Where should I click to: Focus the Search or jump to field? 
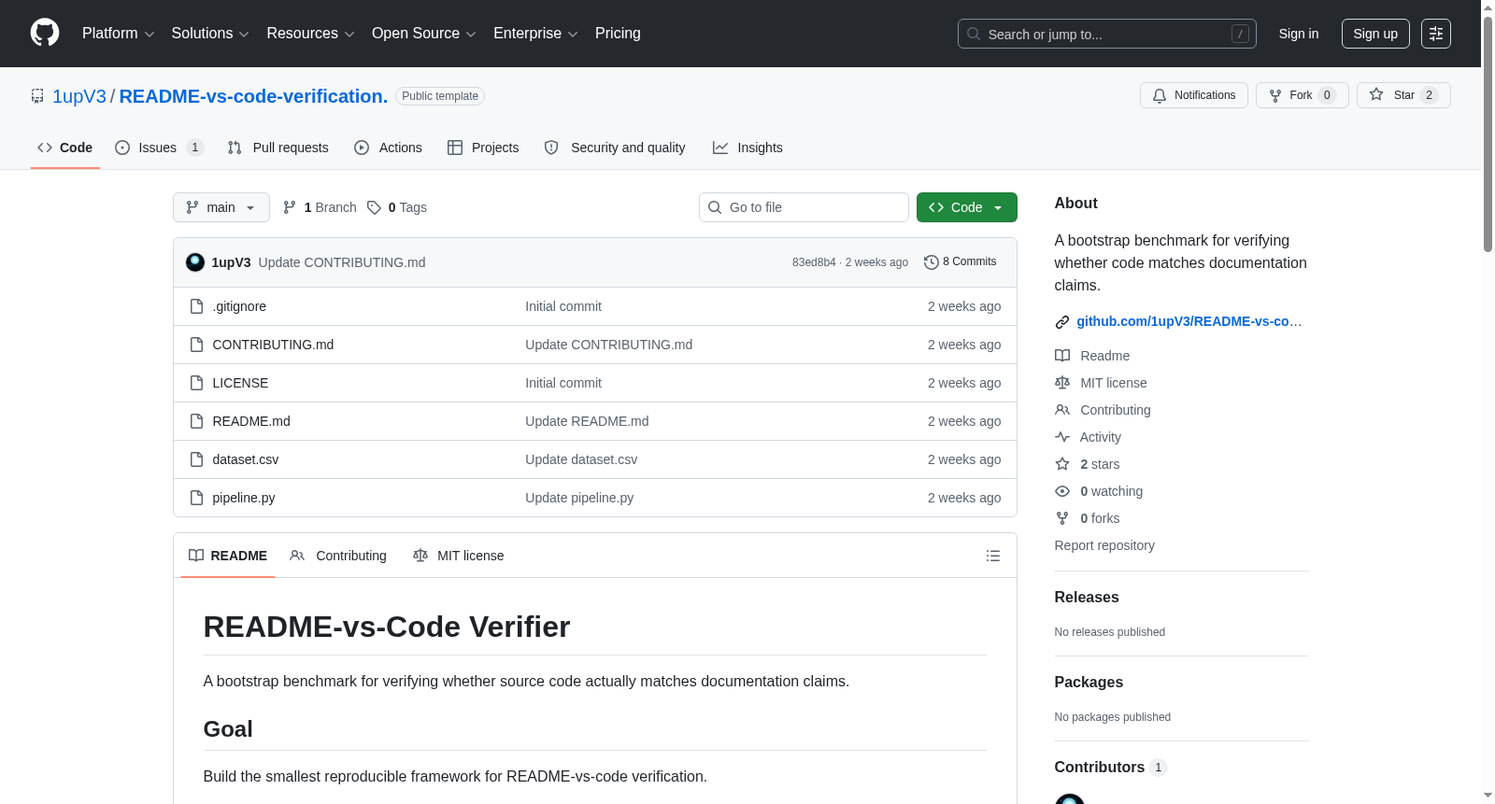(x=1106, y=34)
